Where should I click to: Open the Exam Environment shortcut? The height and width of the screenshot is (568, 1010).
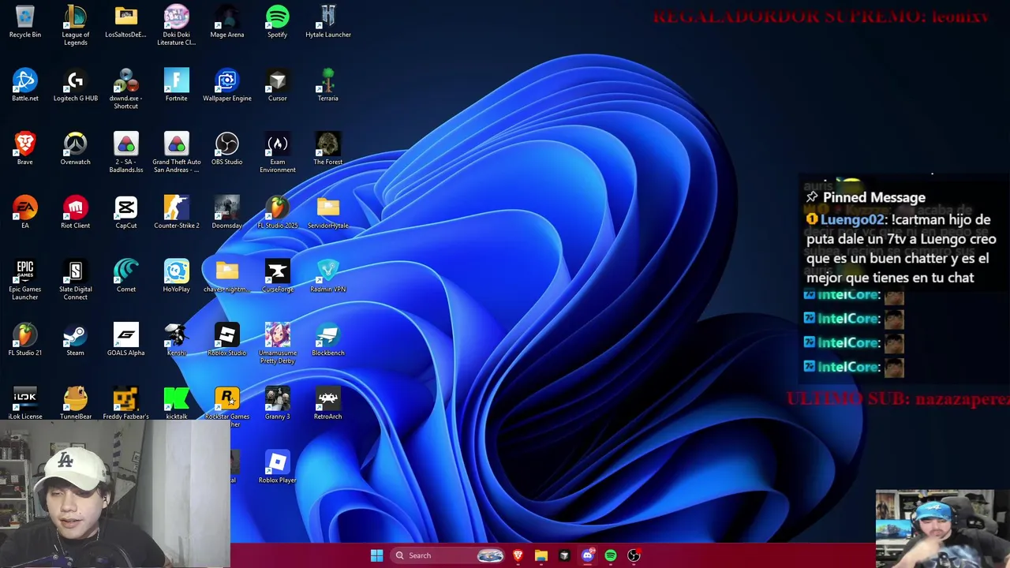(x=278, y=153)
